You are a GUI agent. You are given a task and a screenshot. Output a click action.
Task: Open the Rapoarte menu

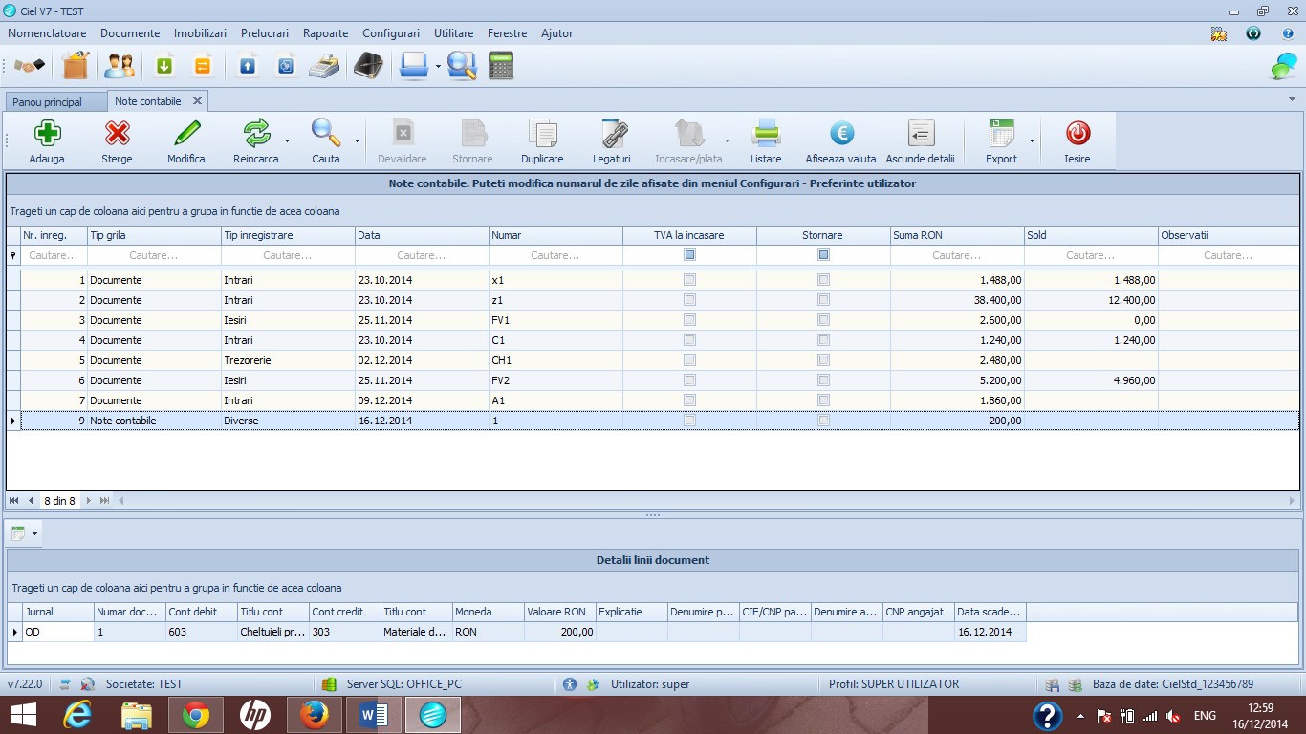coord(325,33)
